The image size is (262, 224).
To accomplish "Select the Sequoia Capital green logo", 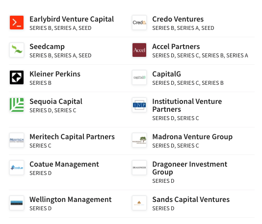I will (x=17, y=105).
